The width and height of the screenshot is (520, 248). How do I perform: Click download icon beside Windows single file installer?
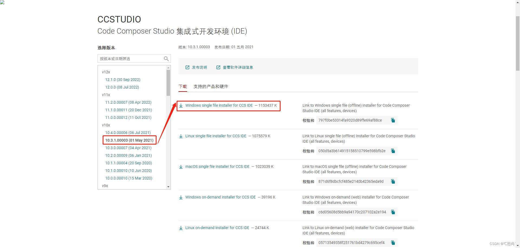[x=181, y=106]
